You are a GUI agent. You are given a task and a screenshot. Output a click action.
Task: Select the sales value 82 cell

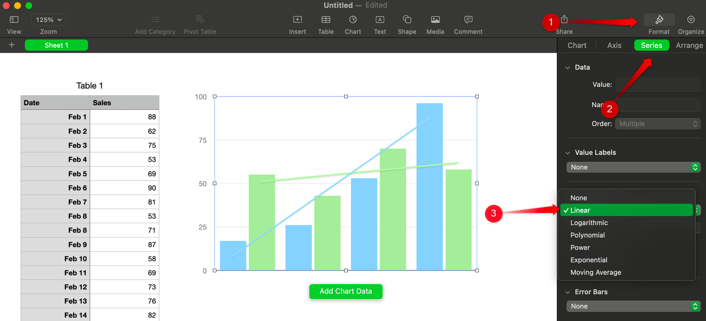[x=125, y=315]
